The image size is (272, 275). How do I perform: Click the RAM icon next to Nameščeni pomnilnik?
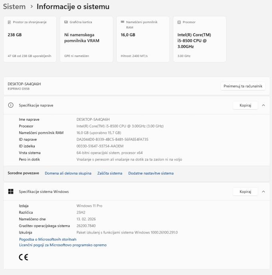pyautogui.click(x=123, y=22)
